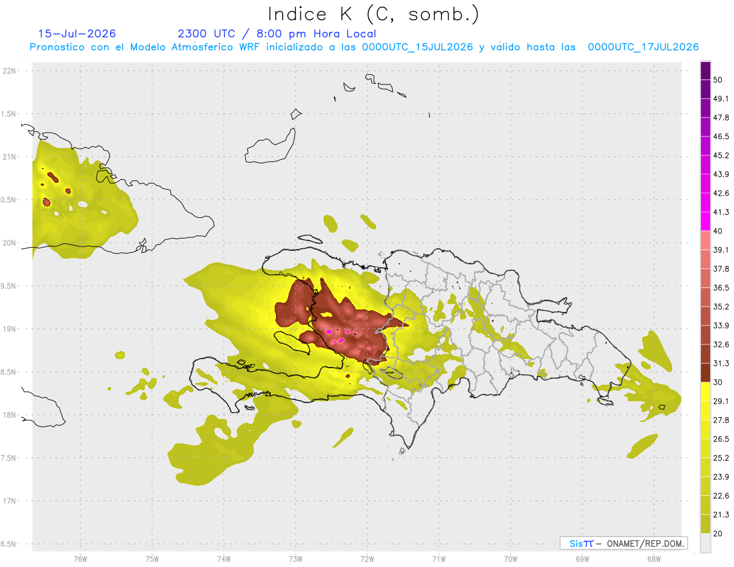
Task: Select the date text "15-Jul-2026"
Action: 77,34
